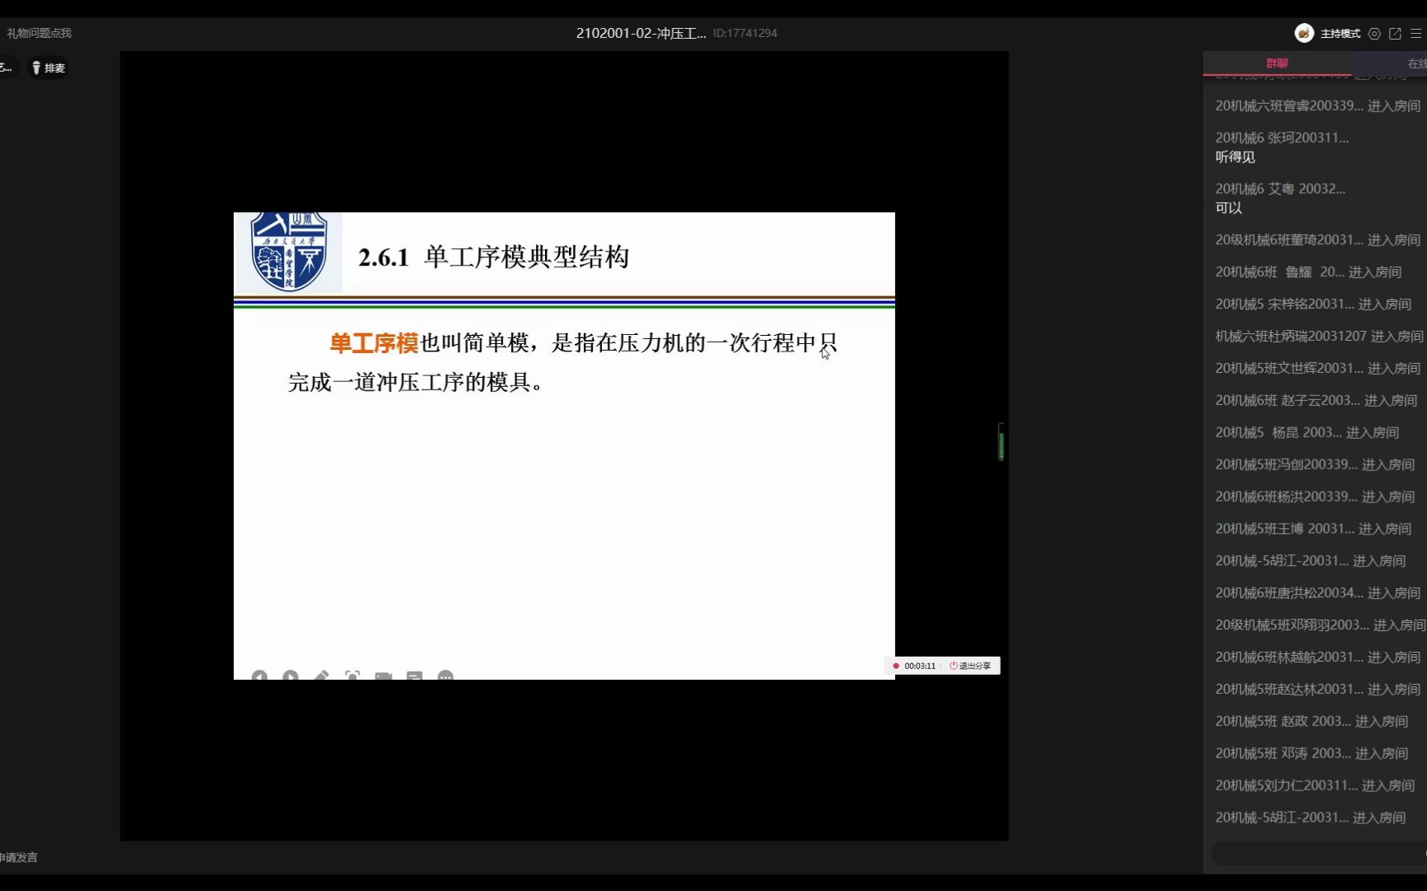Click entry 20机械6班杨洪200339...

click(x=1315, y=497)
